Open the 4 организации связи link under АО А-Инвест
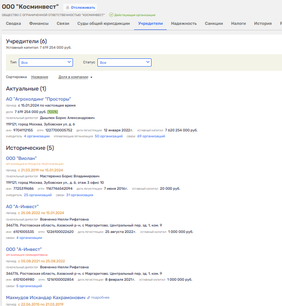 coord(29,238)
